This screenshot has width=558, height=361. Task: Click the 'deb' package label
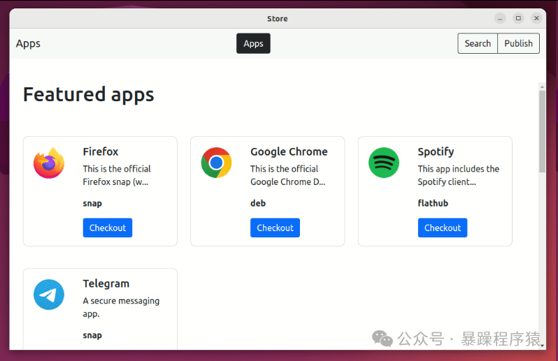258,203
